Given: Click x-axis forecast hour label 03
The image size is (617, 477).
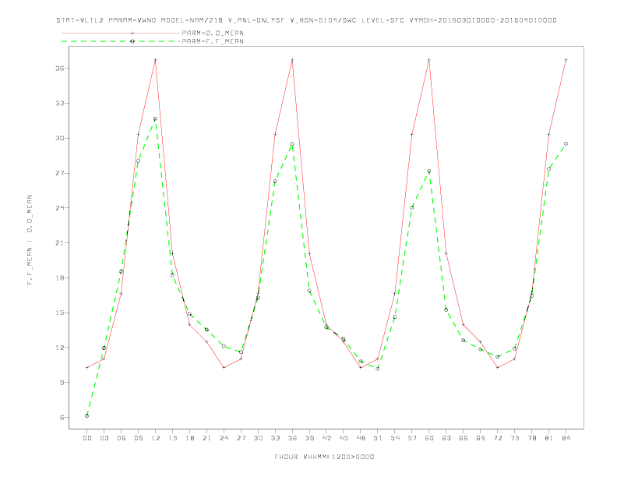Looking at the screenshot, I should (x=104, y=438).
